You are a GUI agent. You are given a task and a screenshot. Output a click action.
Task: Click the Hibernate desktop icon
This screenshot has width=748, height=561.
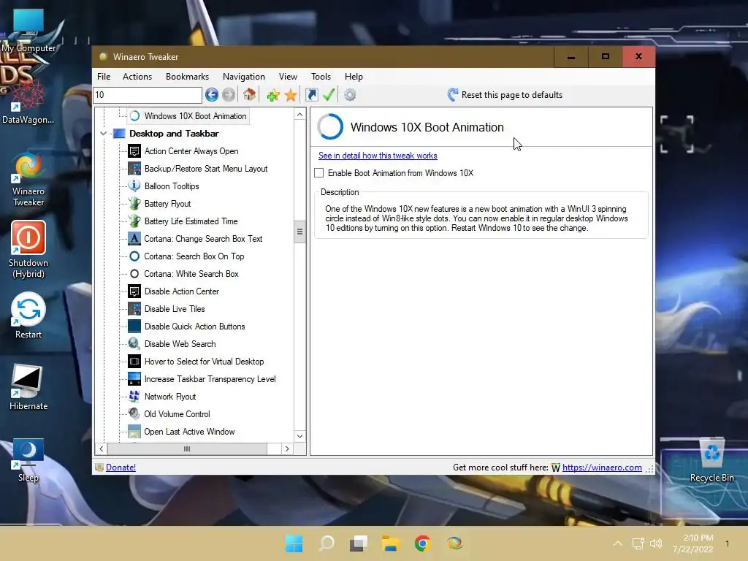tap(28, 387)
